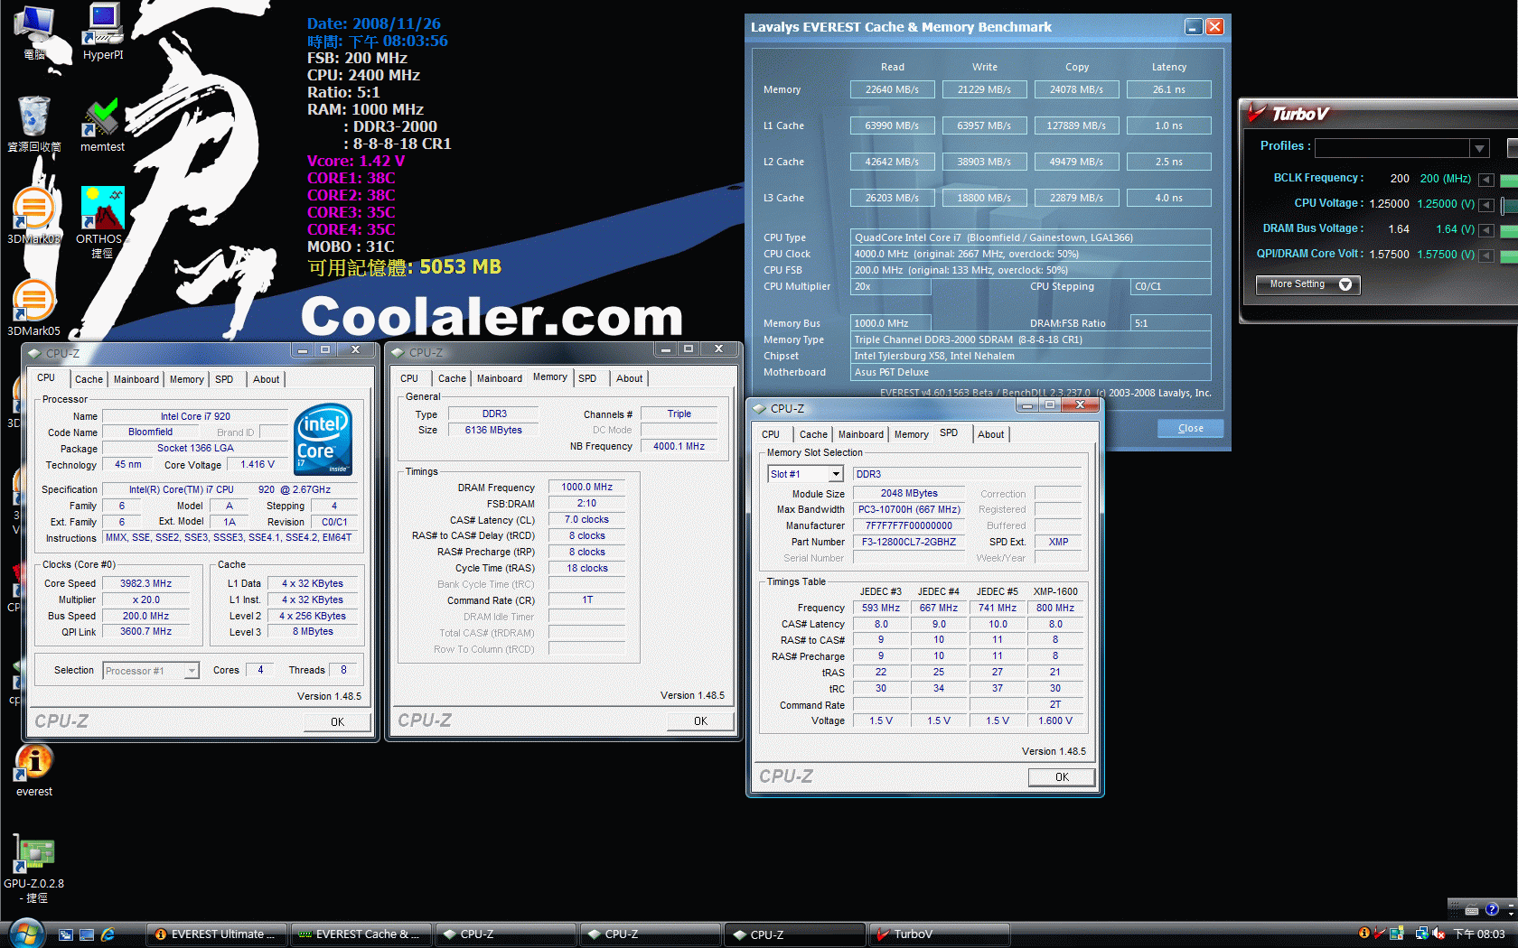Click OK in CPU-Z SPD window
Image resolution: width=1518 pixels, height=948 pixels.
pyautogui.click(x=1062, y=777)
